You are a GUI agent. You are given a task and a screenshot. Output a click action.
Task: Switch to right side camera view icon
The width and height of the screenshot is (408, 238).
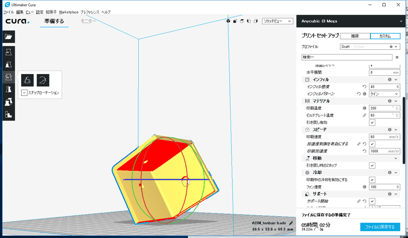click(x=255, y=21)
